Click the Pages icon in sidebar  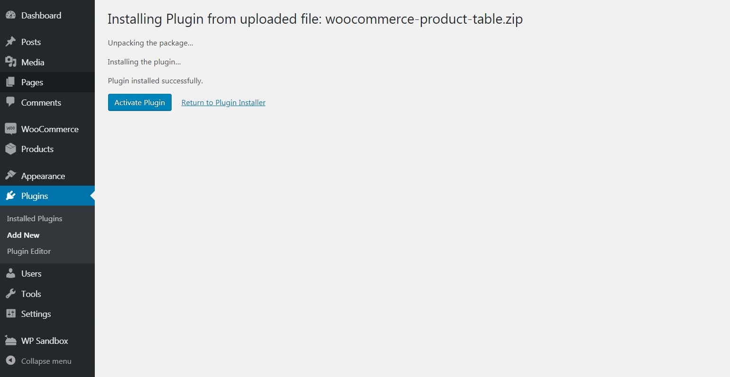(10, 82)
